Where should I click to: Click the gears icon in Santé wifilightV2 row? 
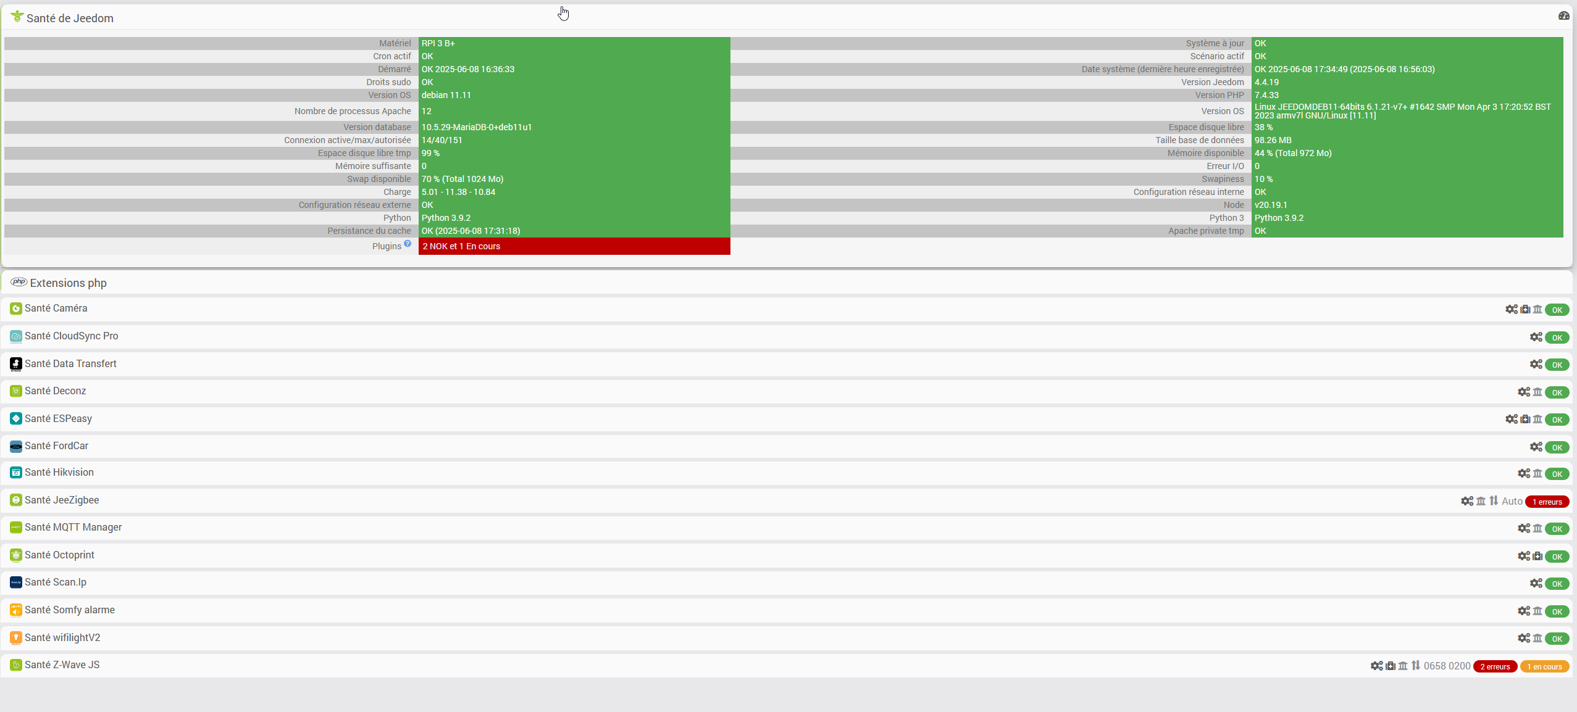pyautogui.click(x=1524, y=638)
